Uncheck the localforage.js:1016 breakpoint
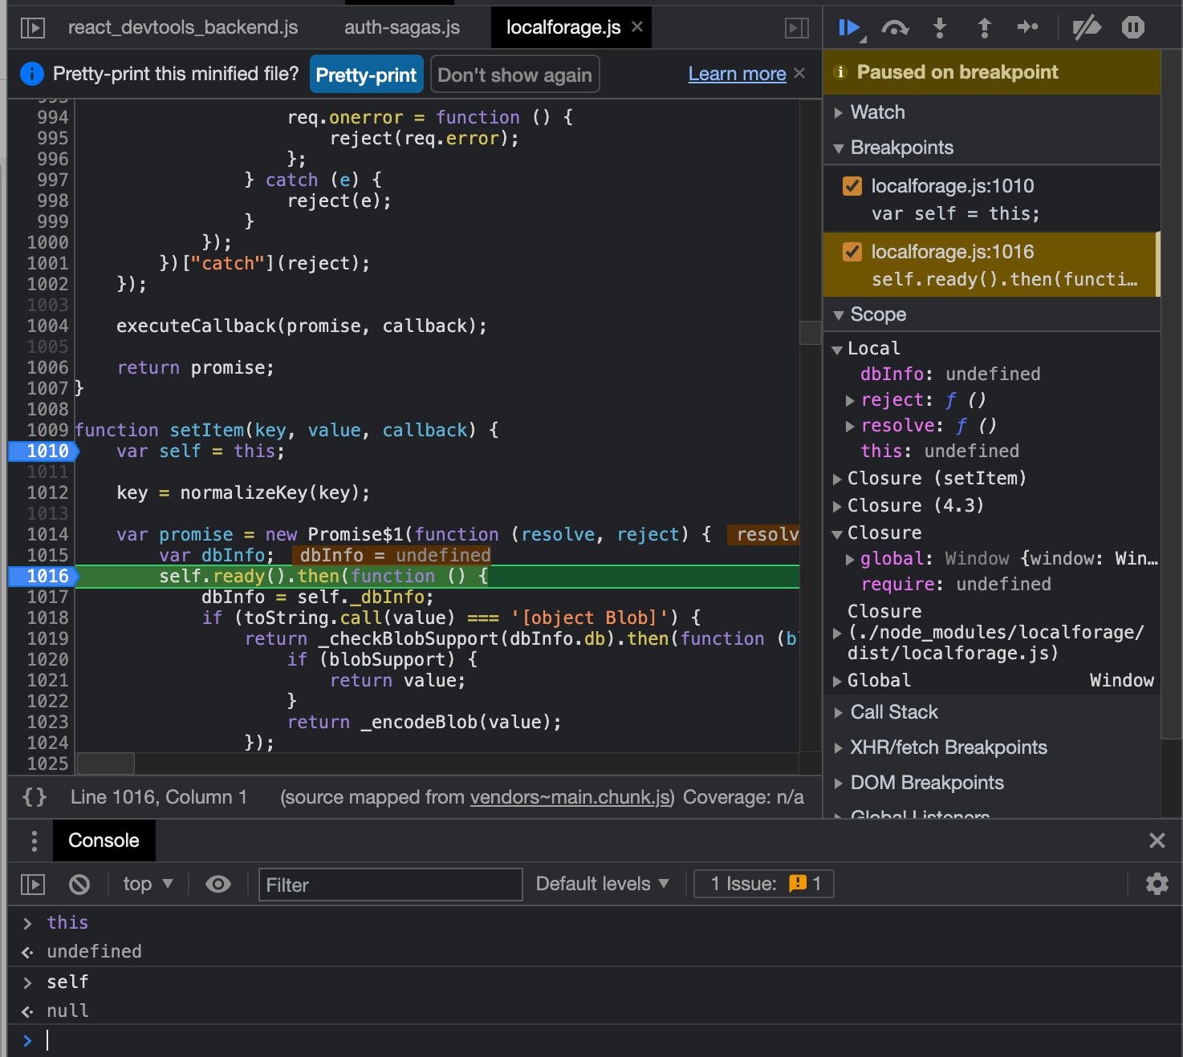 coord(852,251)
